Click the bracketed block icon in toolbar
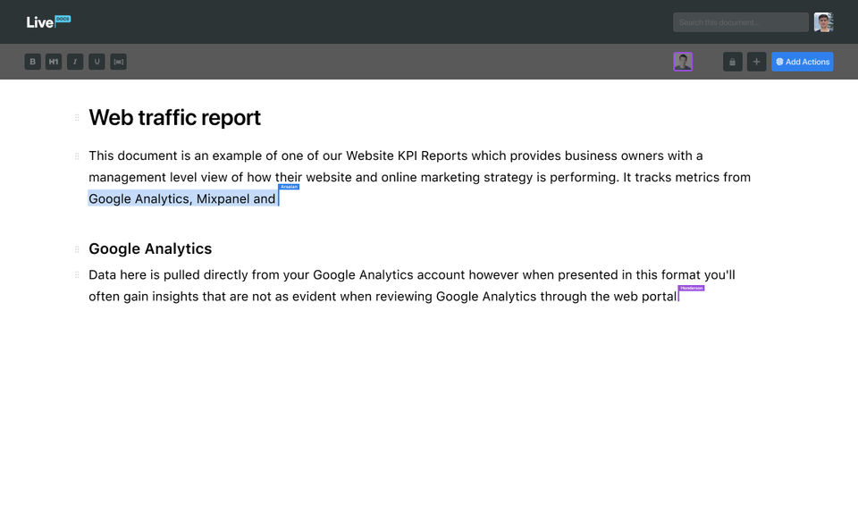Screen dimensions: 858x521 pos(119,62)
